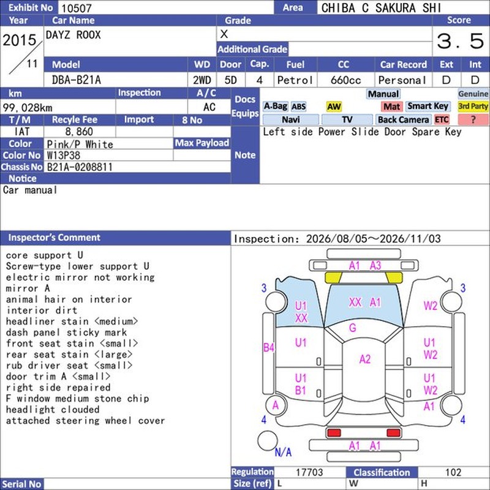The width and height of the screenshot is (490, 490).
Task: Click the left yellow headlight on diagram
Action: click(x=333, y=277)
